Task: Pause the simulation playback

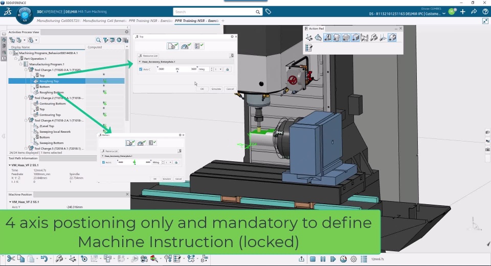Action: click(323, 259)
